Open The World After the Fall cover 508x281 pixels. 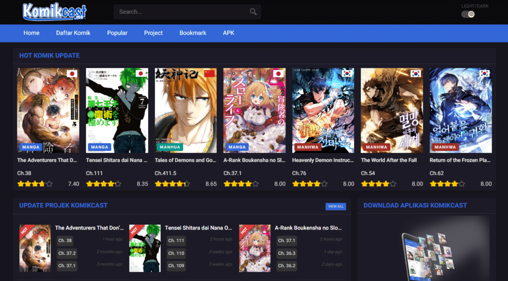tap(392, 110)
